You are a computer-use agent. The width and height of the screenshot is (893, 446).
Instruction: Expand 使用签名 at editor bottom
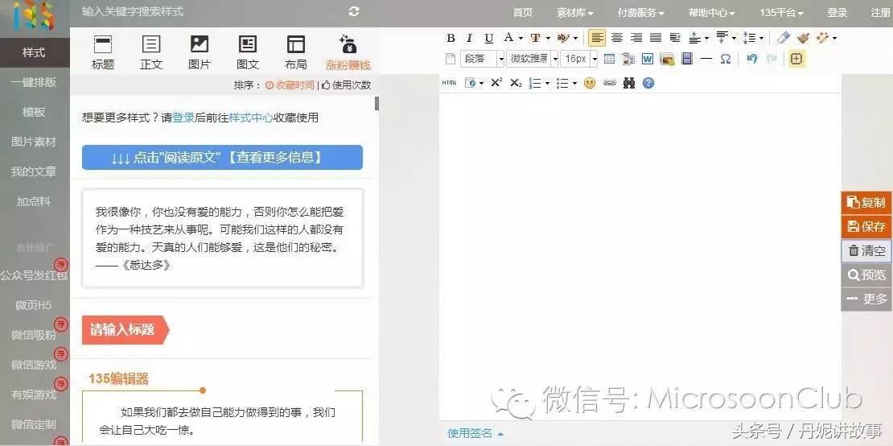tap(475, 433)
